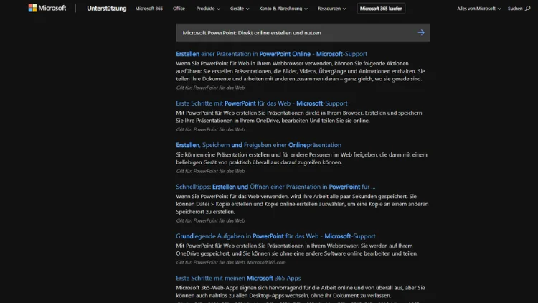Click description starting 'Wenn Sie PowerPoint für das Web verwenden'
The width and height of the screenshot is (538, 303).
pos(302,204)
